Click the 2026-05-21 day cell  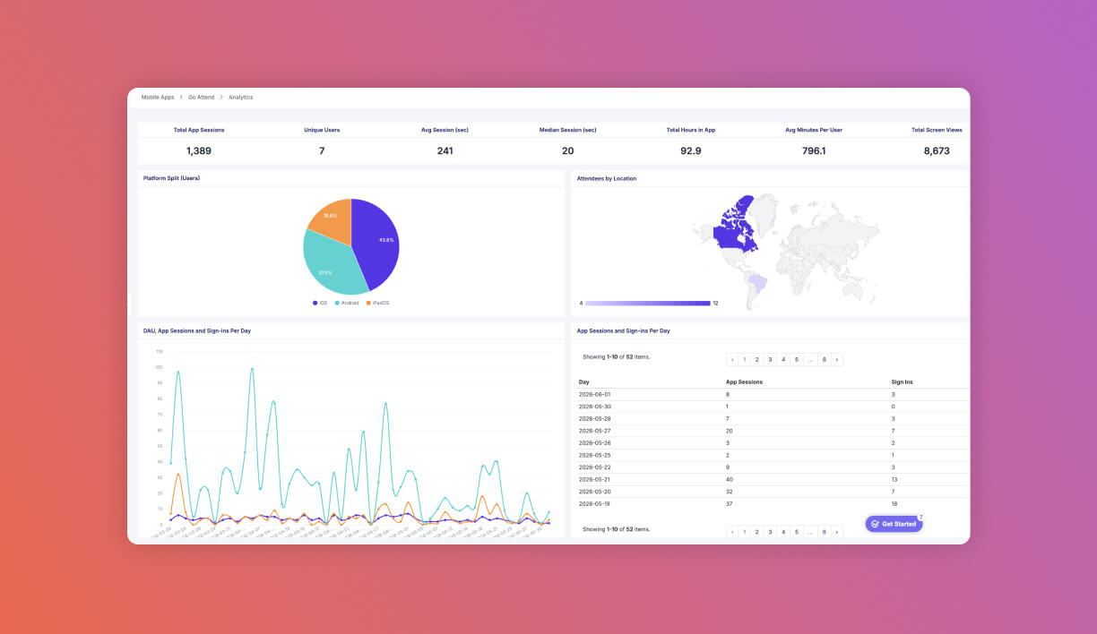(x=595, y=479)
